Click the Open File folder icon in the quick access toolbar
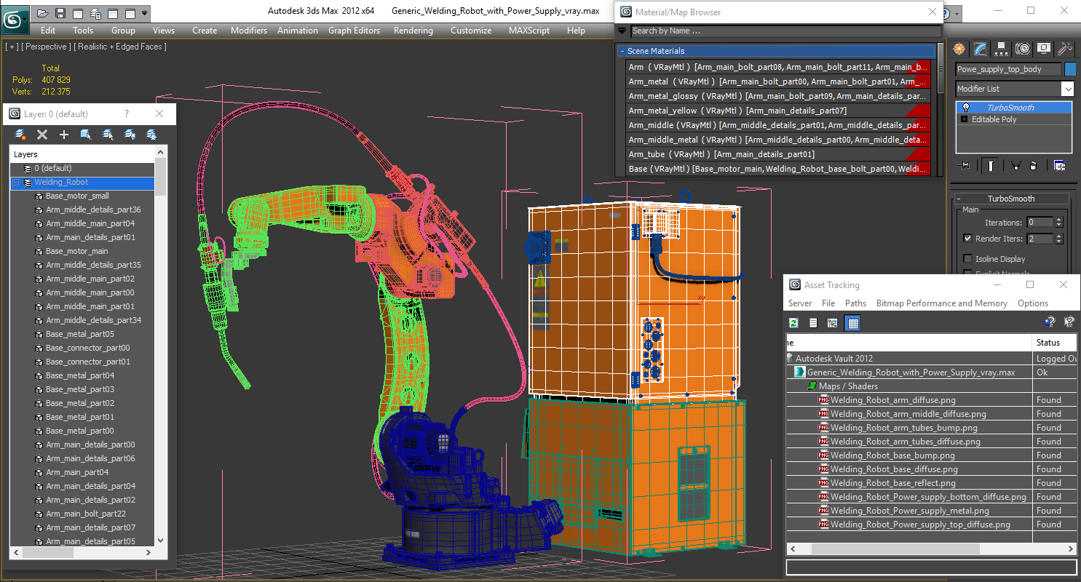This screenshot has width=1081, height=582. coord(43,13)
